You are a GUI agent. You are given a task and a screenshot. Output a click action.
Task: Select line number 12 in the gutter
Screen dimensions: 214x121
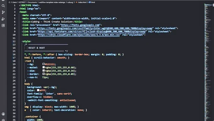click(x=14, y=41)
